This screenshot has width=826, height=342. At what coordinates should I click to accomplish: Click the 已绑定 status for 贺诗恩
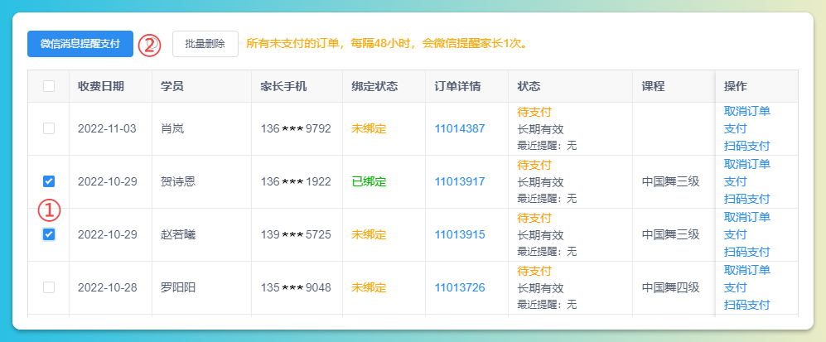pos(369,181)
